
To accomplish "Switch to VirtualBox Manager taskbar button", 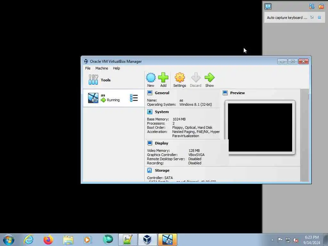I will click(147, 240).
